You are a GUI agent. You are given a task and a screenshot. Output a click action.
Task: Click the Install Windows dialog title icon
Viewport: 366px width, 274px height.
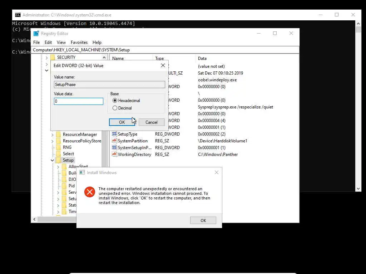click(x=82, y=172)
